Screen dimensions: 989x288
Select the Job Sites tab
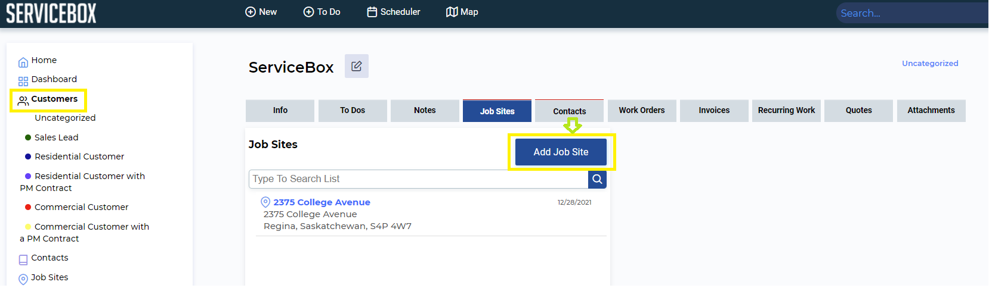pyautogui.click(x=497, y=111)
